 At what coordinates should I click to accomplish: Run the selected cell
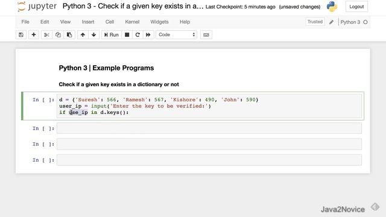111,35
